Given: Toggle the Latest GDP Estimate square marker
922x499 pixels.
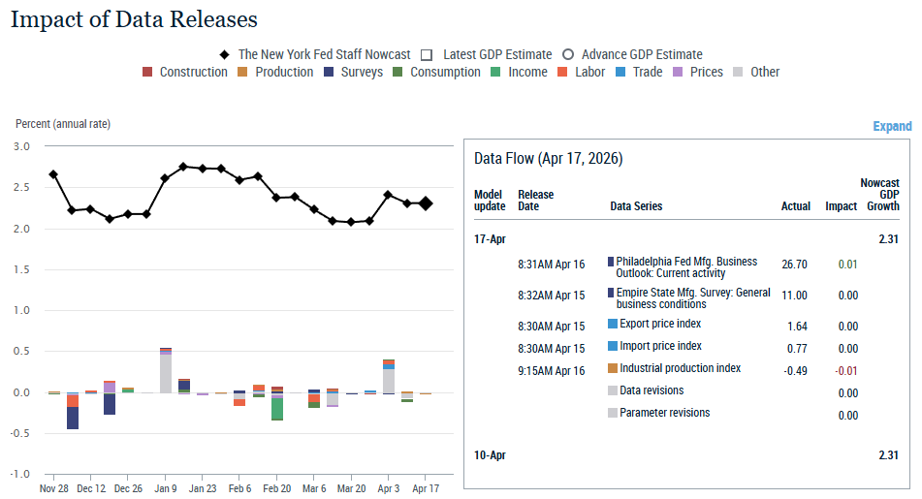Looking at the screenshot, I should [427, 54].
